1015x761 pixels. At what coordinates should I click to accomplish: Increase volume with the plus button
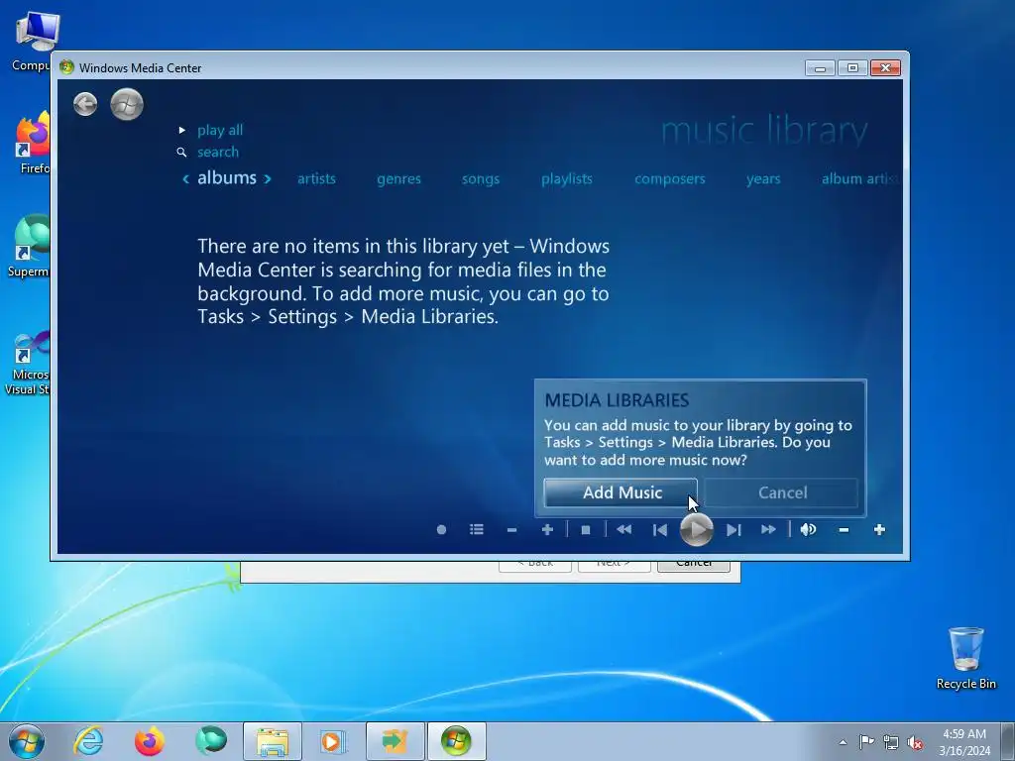point(879,530)
